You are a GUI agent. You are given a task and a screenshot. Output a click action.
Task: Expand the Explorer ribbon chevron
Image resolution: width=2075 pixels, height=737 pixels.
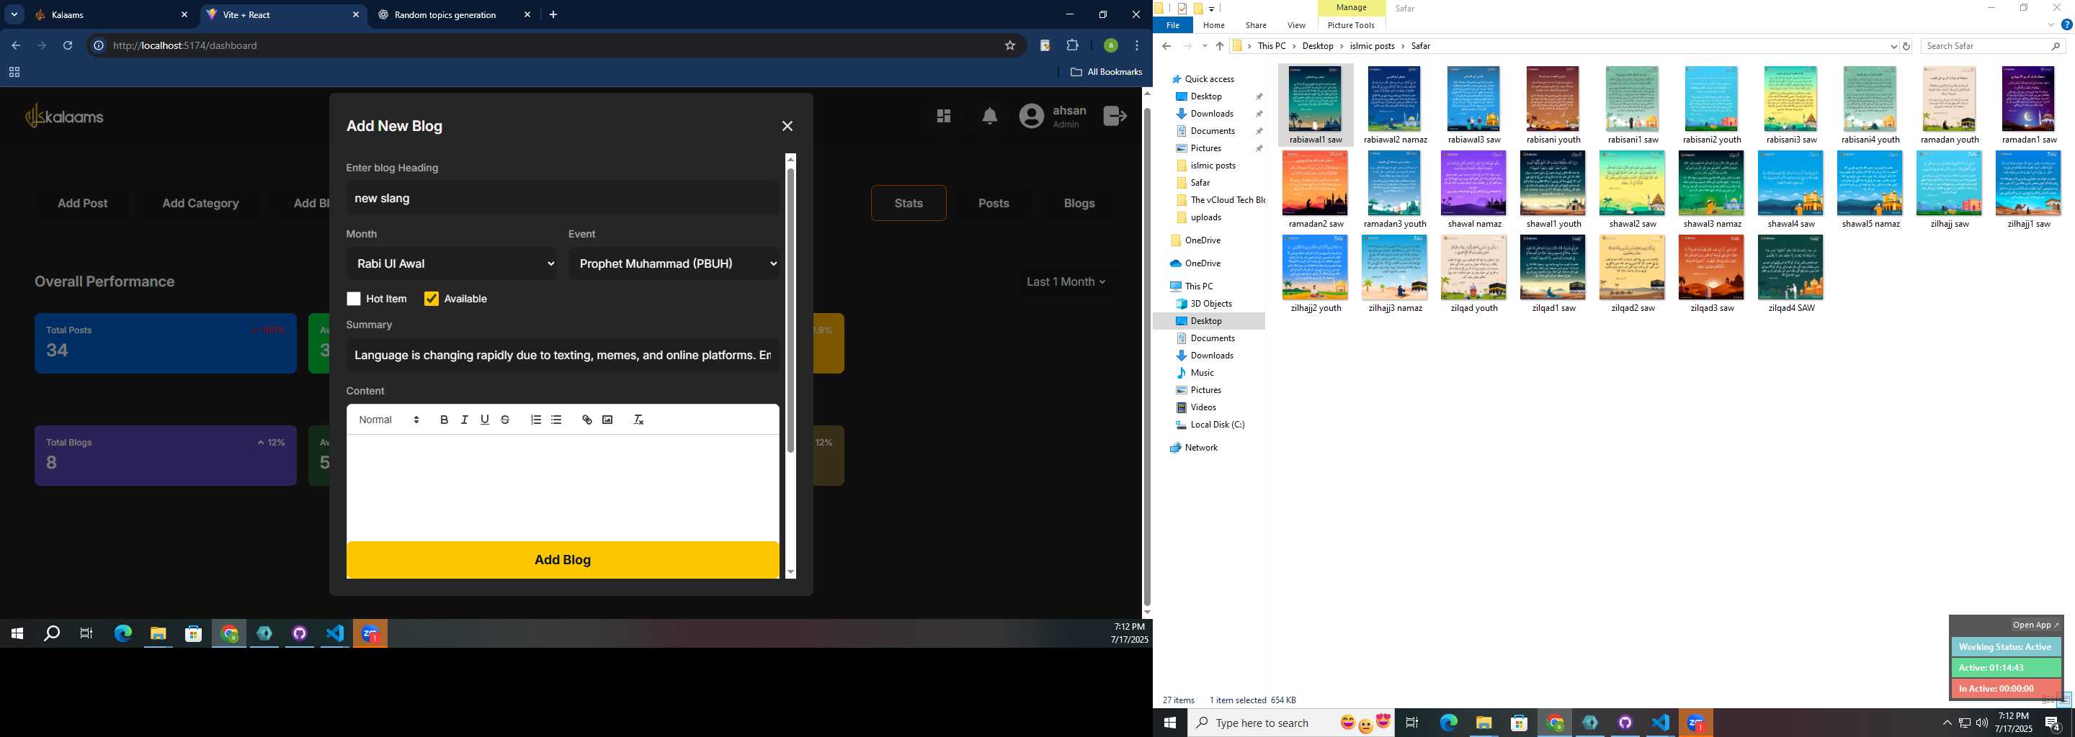click(x=2051, y=25)
